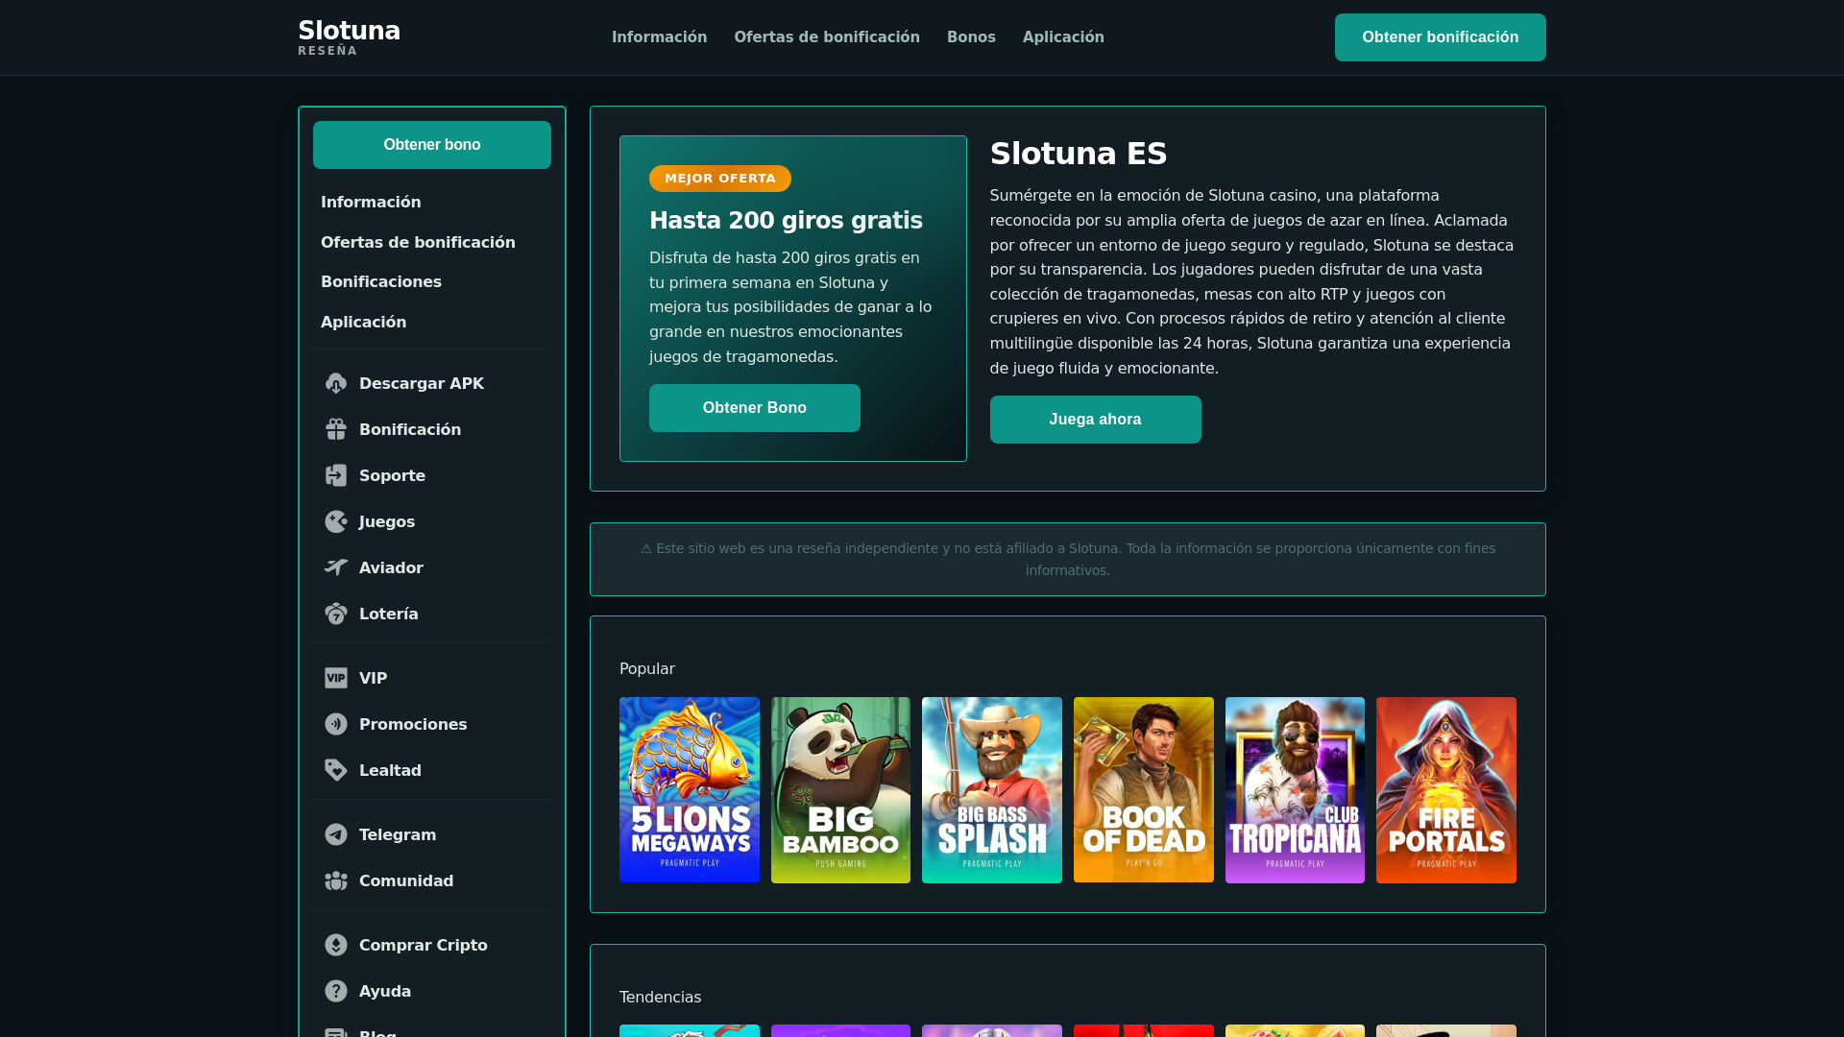Click the Juega ahora button
The width and height of the screenshot is (1844, 1037).
click(x=1096, y=420)
